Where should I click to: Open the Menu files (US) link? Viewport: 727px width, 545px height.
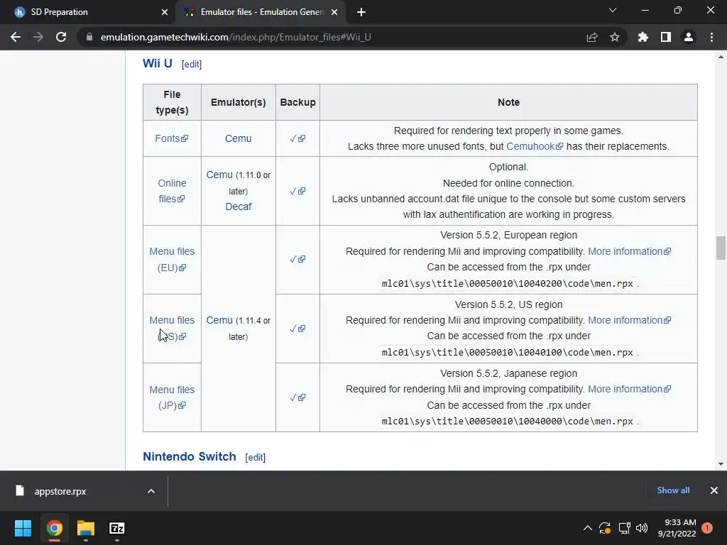[172, 328]
